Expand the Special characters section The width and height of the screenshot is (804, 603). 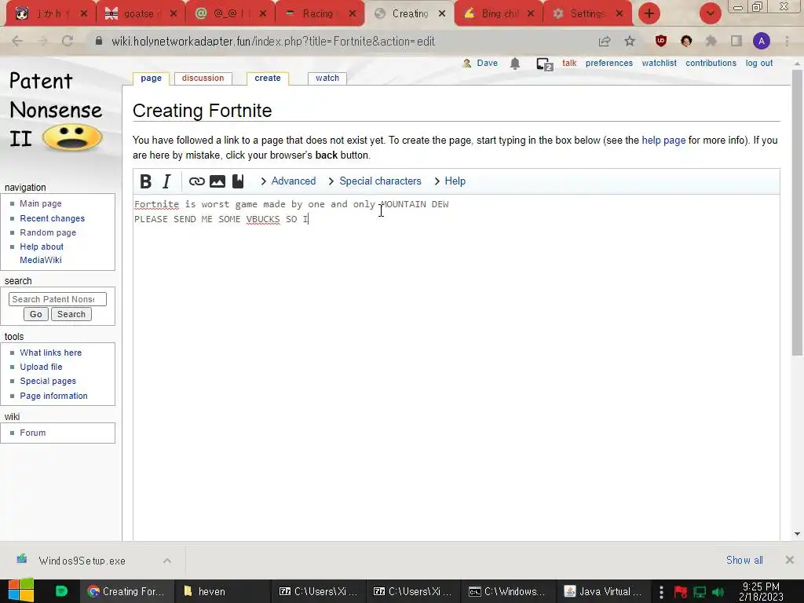pos(375,181)
